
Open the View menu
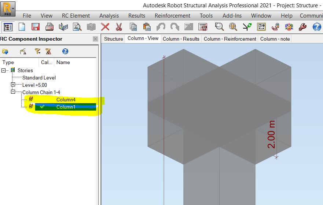47,16
